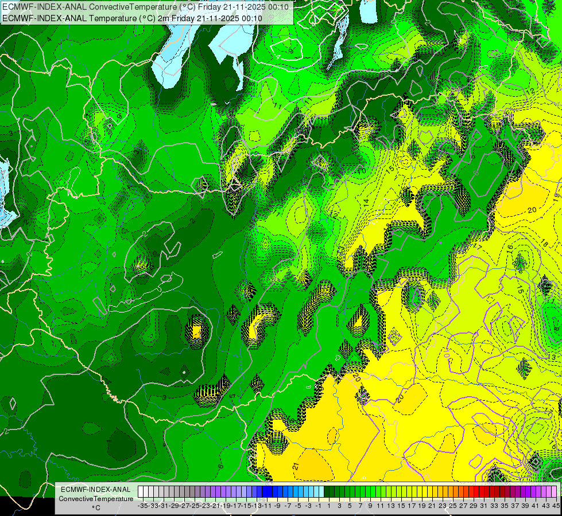Select the pink swatch at legend end
Image resolution: width=562 pixels, height=516 pixels.
tap(554, 492)
